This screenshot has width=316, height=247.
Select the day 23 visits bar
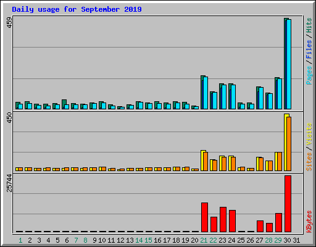pyautogui.click(x=221, y=163)
